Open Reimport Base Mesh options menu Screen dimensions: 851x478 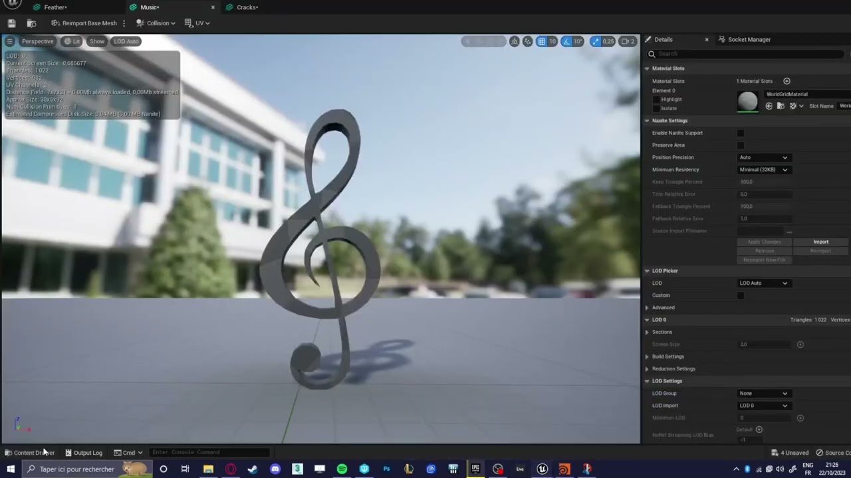tap(124, 23)
